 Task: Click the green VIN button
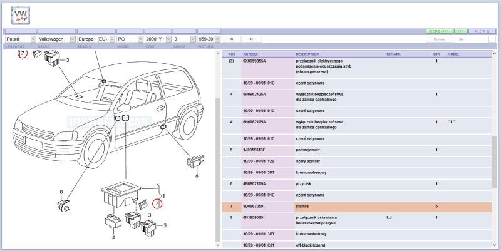point(460,31)
